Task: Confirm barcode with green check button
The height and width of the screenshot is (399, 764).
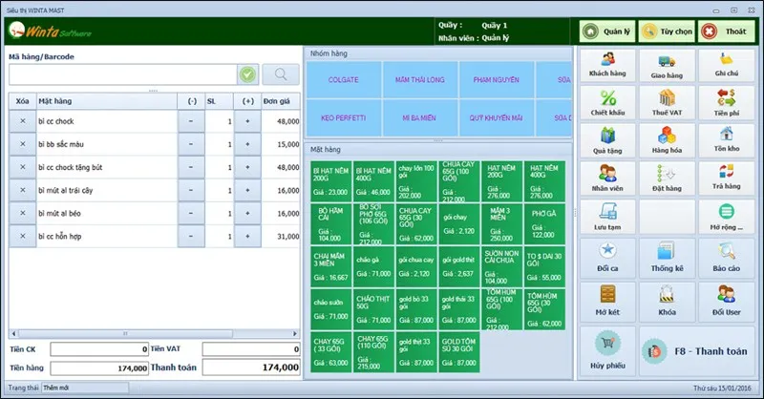Action: pyautogui.click(x=248, y=73)
